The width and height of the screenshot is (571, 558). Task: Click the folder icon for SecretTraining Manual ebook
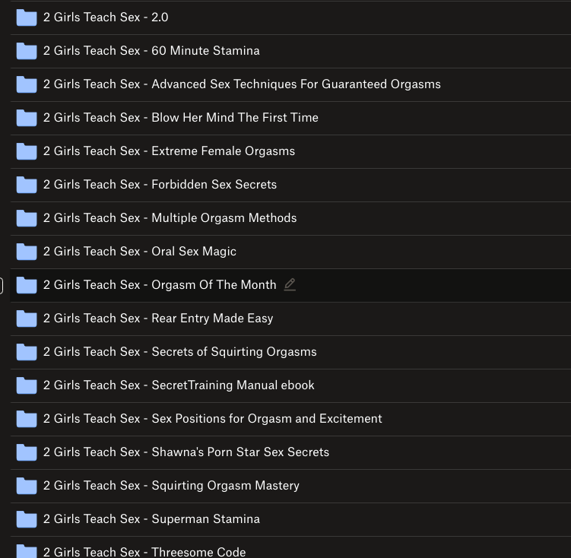(x=27, y=385)
